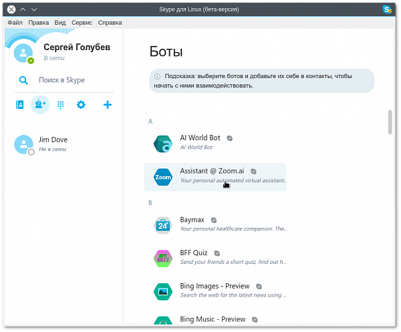Click the up chevron in the title bar
Screen dimensions: 401x332
click(23, 10)
